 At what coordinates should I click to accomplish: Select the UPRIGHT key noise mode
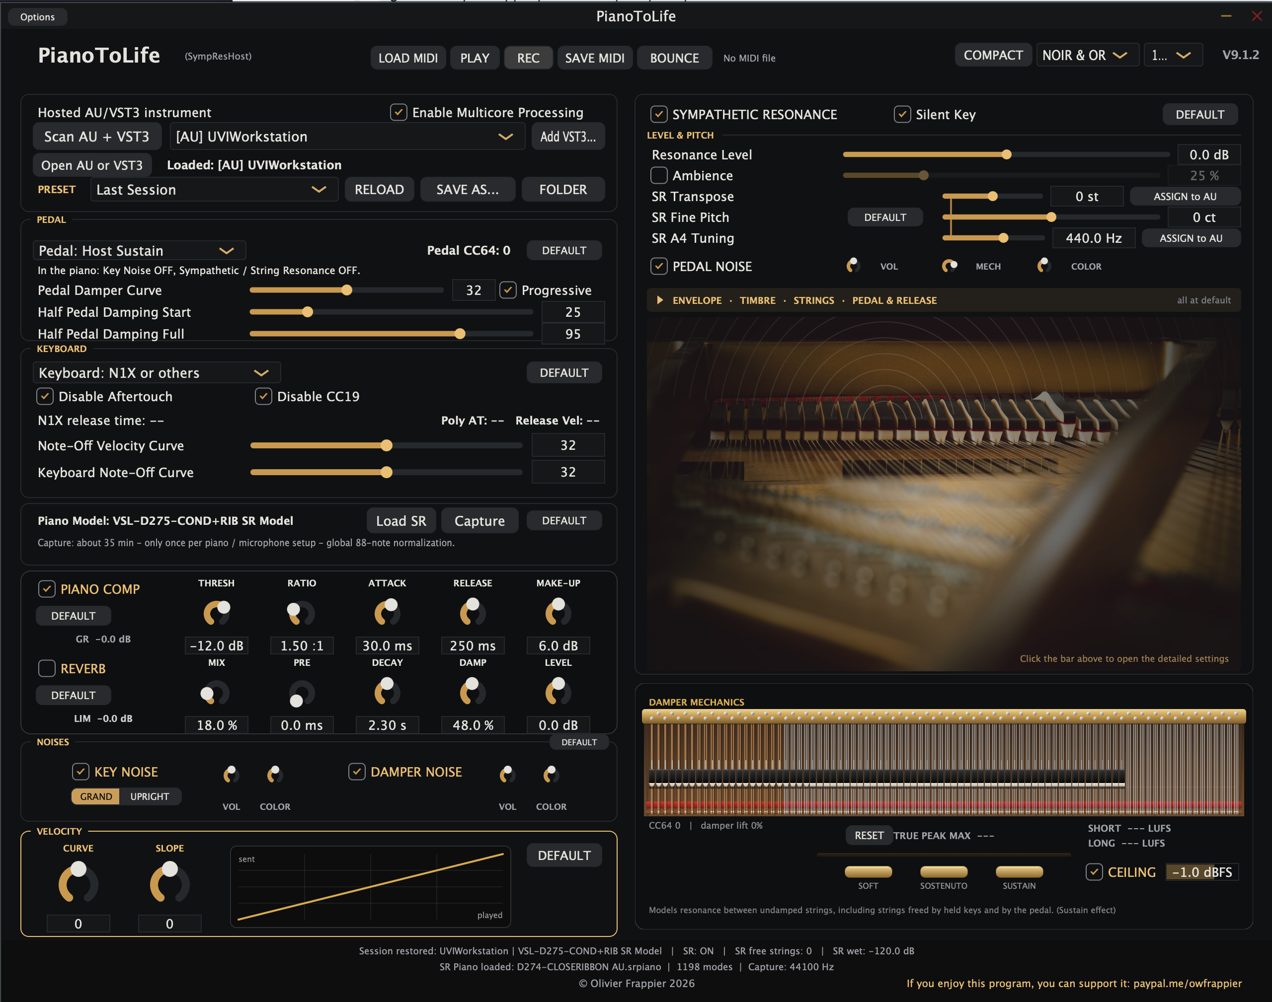[x=150, y=796]
